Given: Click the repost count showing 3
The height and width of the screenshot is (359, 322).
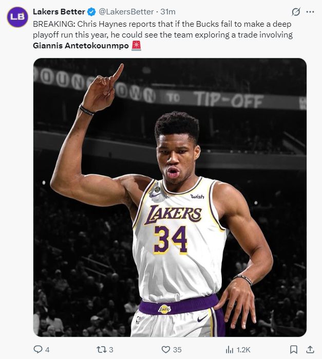Looking at the screenshot, I should 111,350.
